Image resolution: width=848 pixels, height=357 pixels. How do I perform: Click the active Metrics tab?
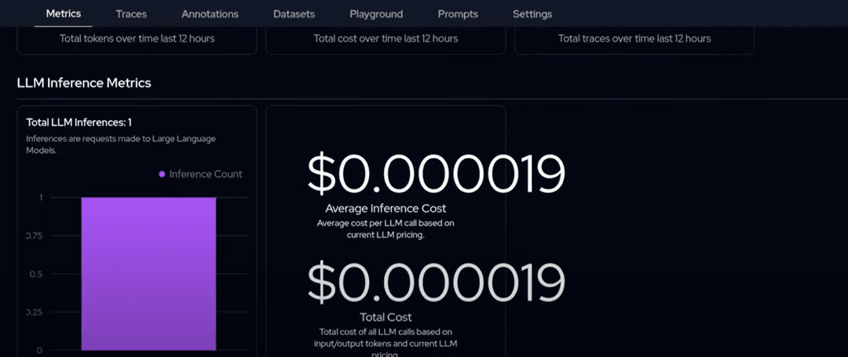[x=63, y=14]
